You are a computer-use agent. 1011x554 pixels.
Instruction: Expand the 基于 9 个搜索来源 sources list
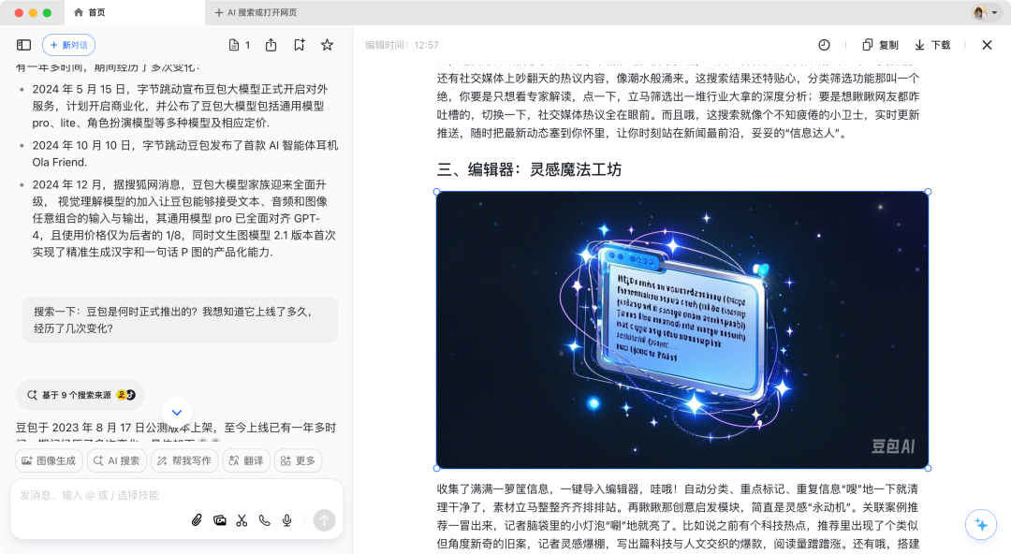(x=80, y=395)
